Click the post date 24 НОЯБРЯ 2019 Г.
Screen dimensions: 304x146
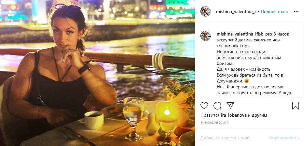point(215,123)
